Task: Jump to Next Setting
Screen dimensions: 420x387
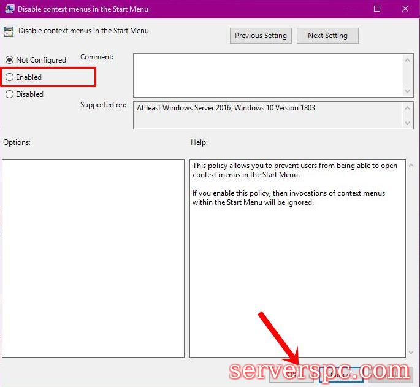Action: 327,36
